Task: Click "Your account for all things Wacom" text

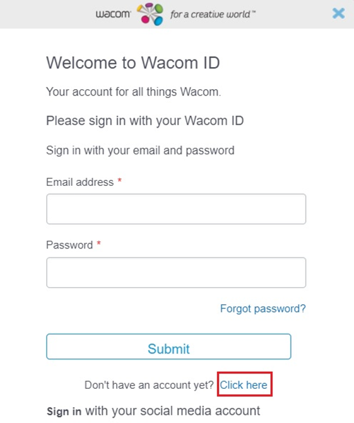Action: click(x=134, y=92)
